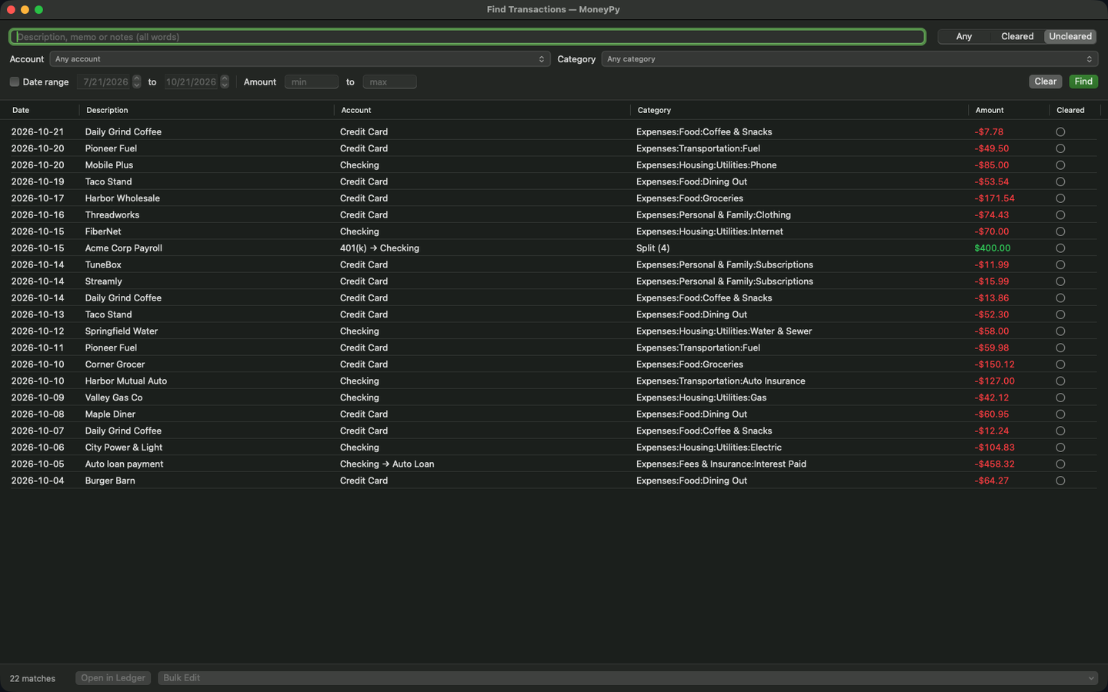Open the Any category dropdown

pos(849,59)
